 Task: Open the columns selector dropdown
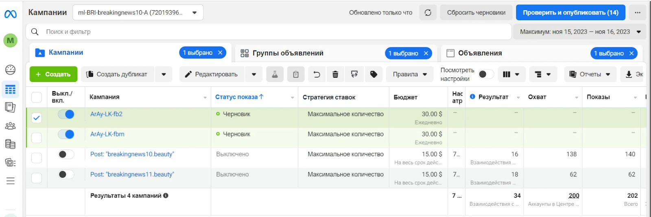pyautogui.click(x=511, y=74)
